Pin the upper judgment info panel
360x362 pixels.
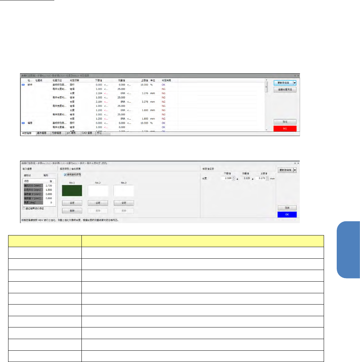pyautogui.click(x=295, y=75)
